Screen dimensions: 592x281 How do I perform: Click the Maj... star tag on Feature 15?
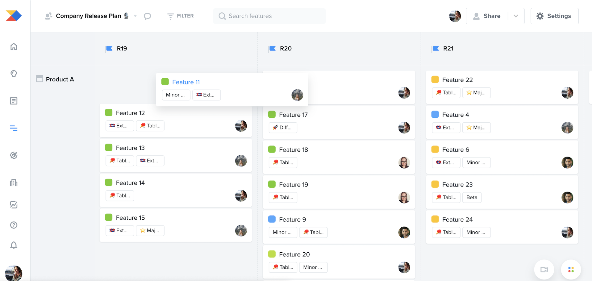[x=150, y=230]
